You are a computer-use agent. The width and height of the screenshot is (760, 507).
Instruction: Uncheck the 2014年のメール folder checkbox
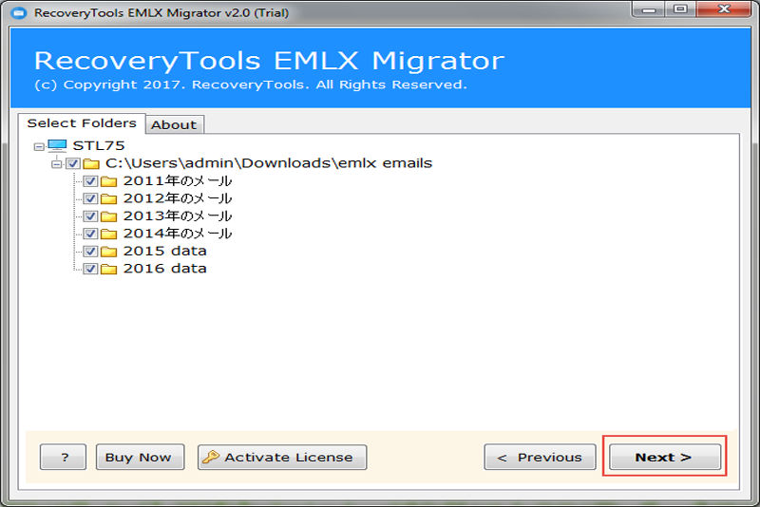90,234
